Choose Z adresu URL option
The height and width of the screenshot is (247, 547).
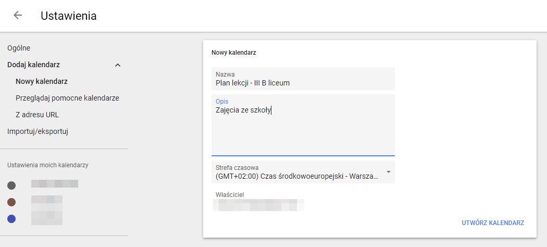click(38, 115)
